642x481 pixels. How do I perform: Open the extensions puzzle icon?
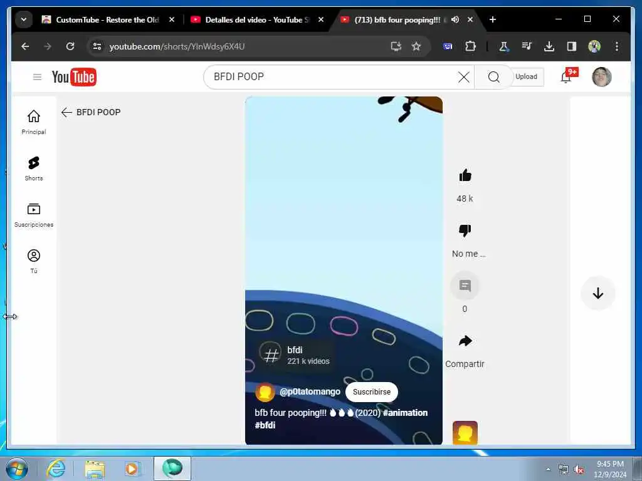[470, 46]
